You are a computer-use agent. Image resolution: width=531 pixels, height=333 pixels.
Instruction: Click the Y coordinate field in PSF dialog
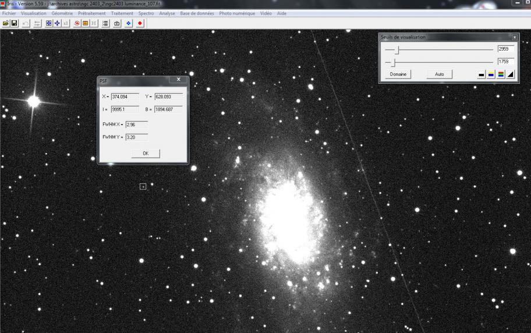click(x=169, y=97)
